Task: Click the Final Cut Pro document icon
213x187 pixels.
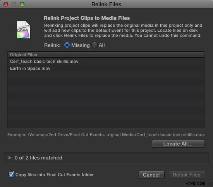Action: (x=24, y=29)
